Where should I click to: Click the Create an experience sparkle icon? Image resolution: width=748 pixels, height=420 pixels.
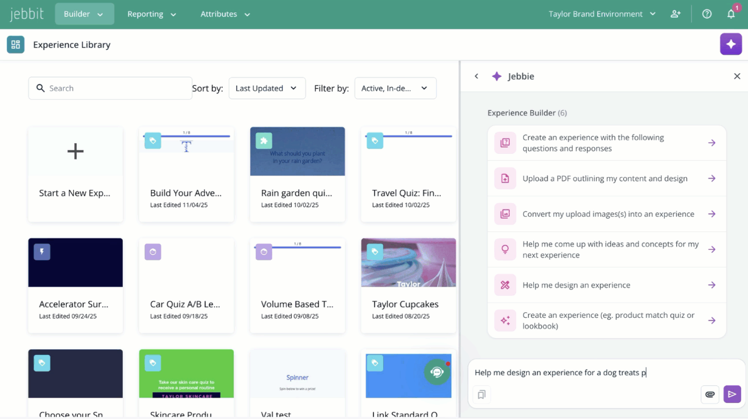[505, 321]
